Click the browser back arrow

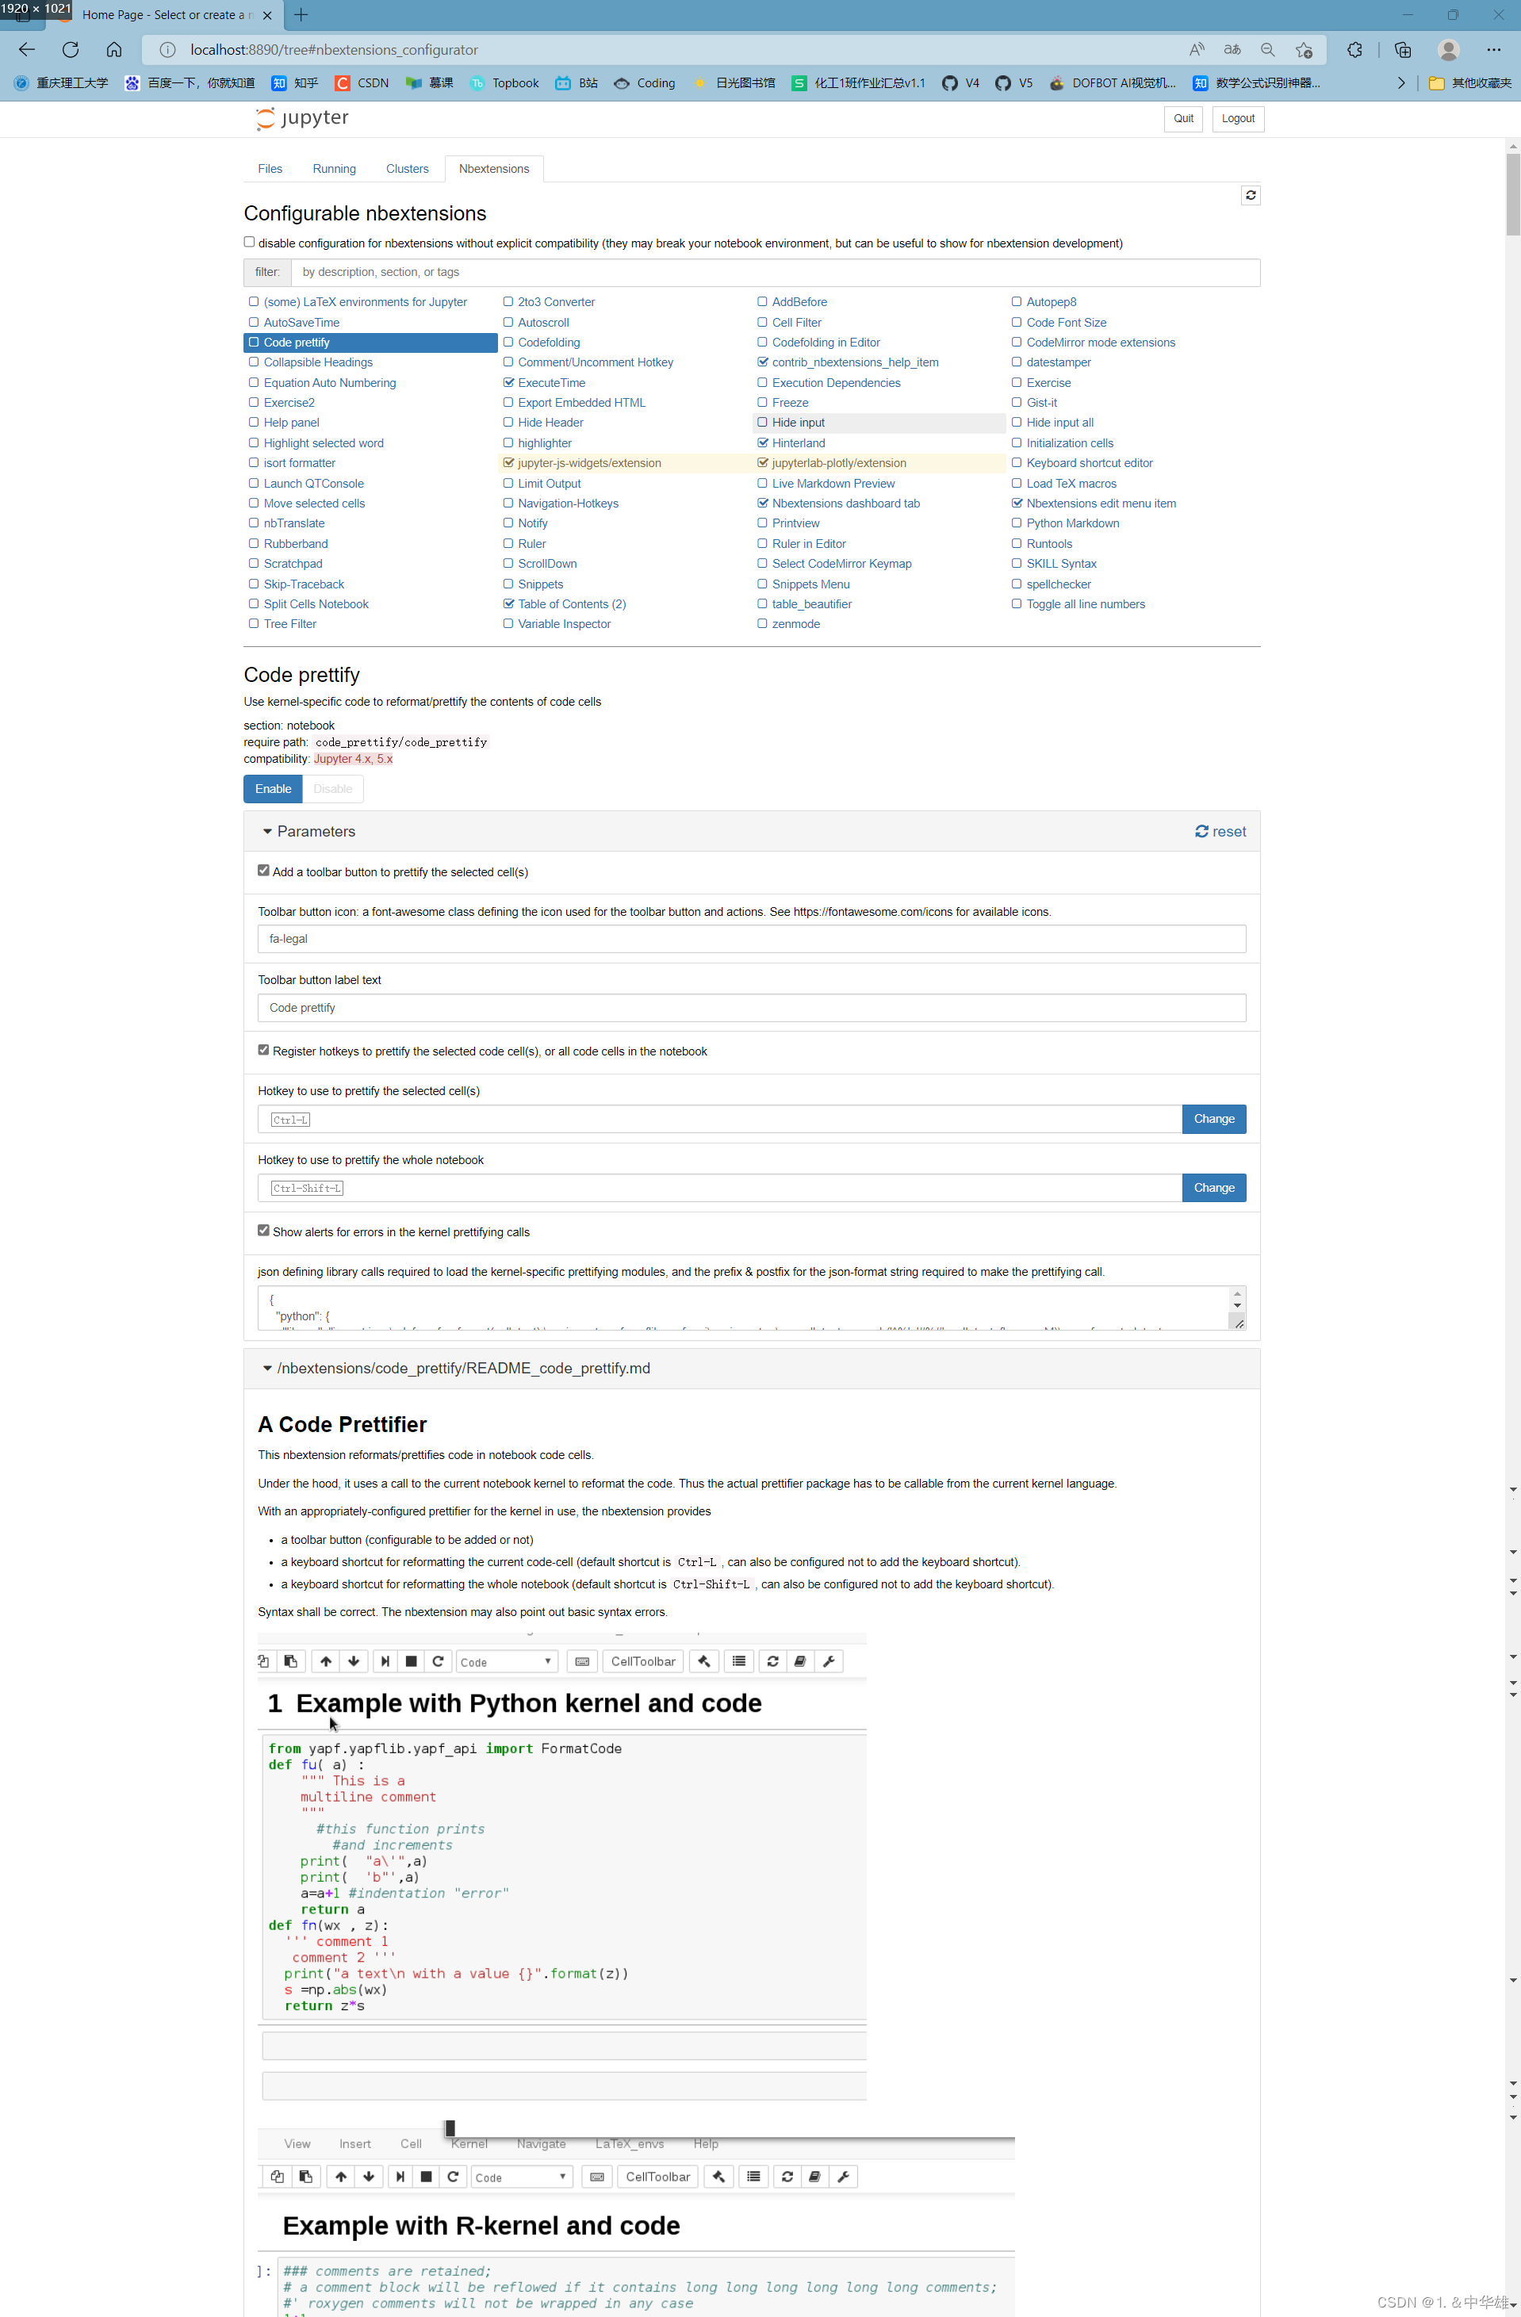coord(27,50)
